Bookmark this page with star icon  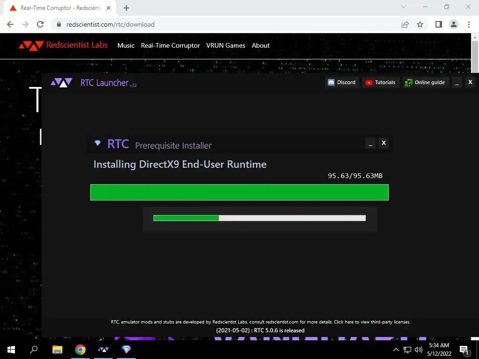(x=420, y=24)
